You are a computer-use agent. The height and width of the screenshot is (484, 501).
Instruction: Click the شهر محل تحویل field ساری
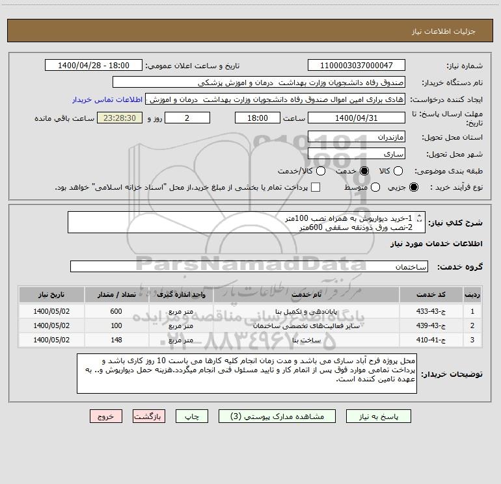click(357, 153)
